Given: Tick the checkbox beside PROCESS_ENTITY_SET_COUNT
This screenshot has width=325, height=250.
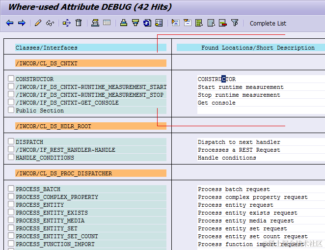Looking at the screenshot, I should click(11, 236).
